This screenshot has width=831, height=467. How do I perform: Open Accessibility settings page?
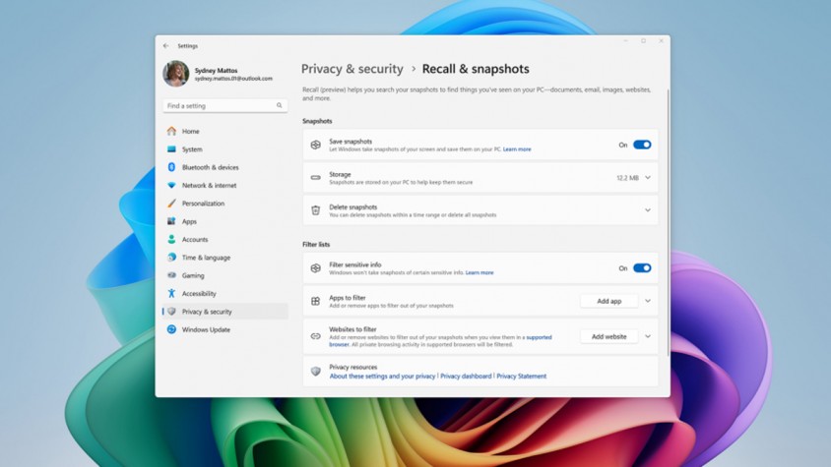pos(225,293)
